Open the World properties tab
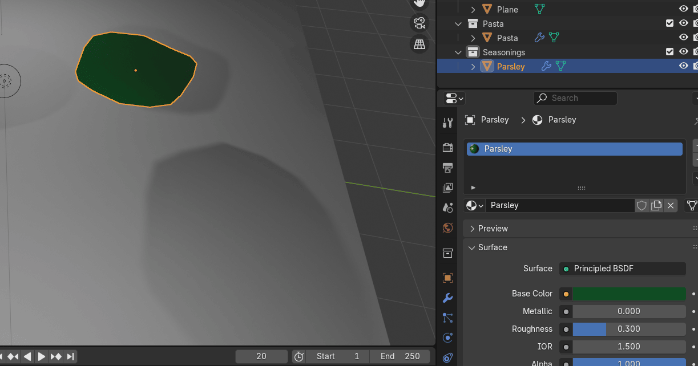The height and width of the screenshot is (366, 698). pyautogui.click(x=448, y=227)
